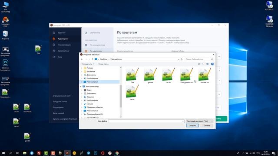This screenshot has height=156, width=278.
Task: Open taskbar search
Action: (10, 153)
